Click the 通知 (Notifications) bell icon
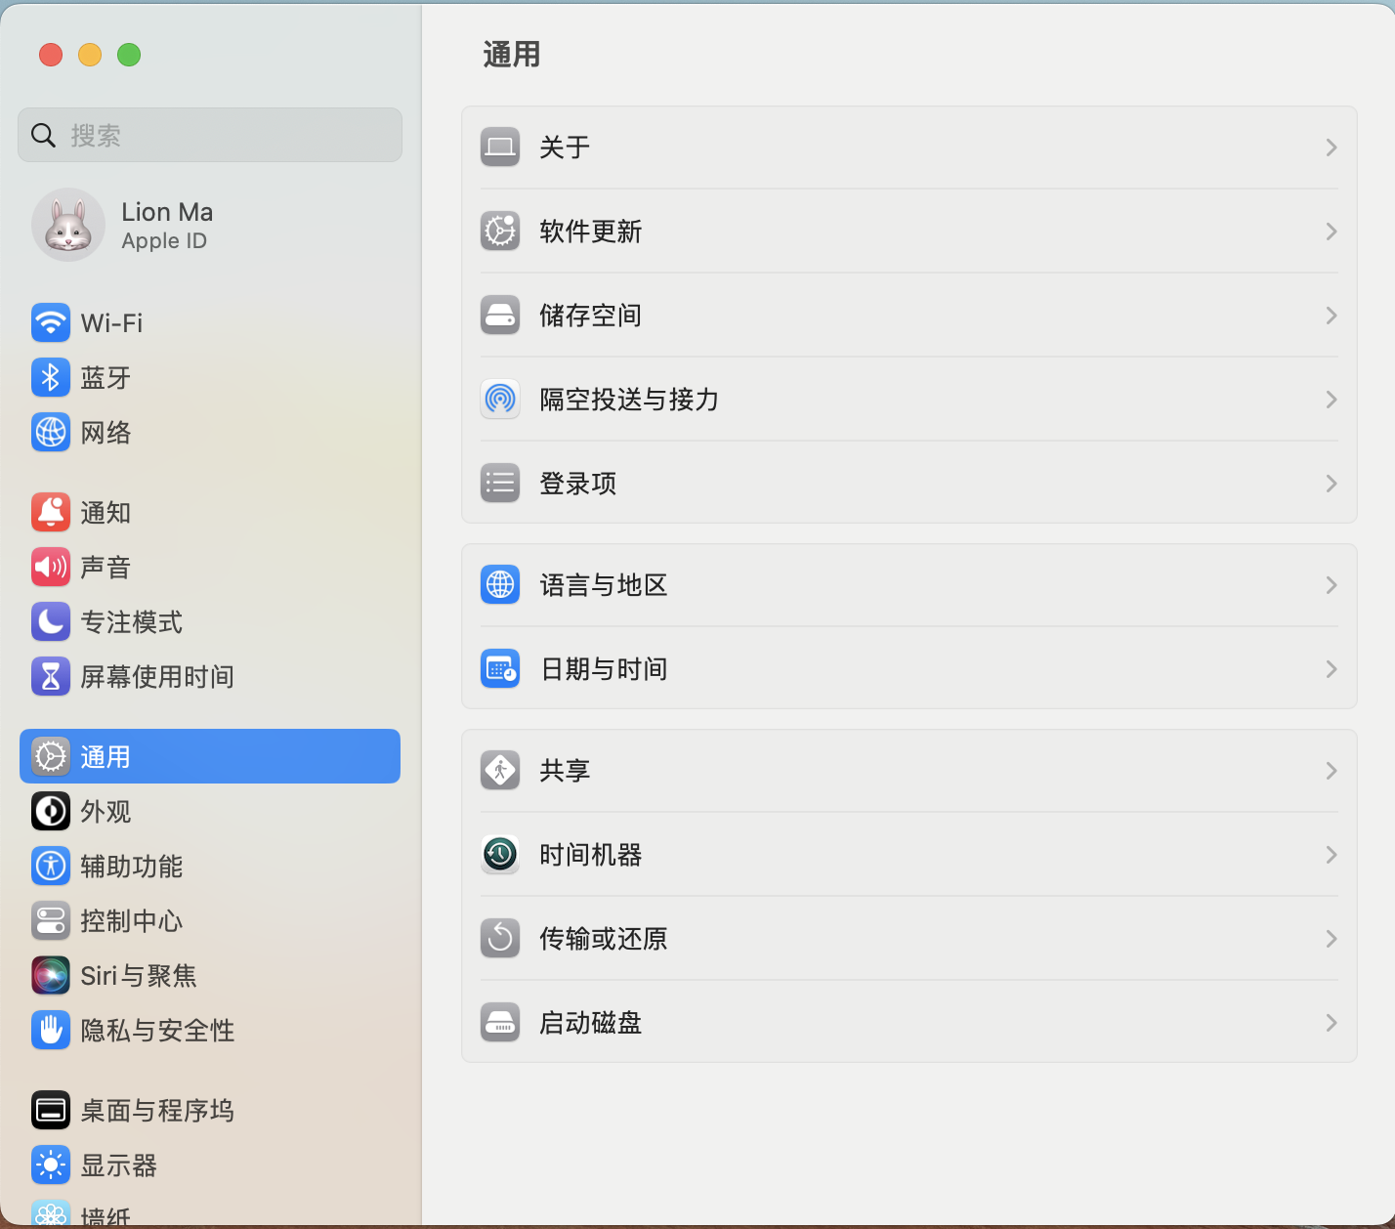Viewport: 1395px width, 1229px height. coord(51,512)
